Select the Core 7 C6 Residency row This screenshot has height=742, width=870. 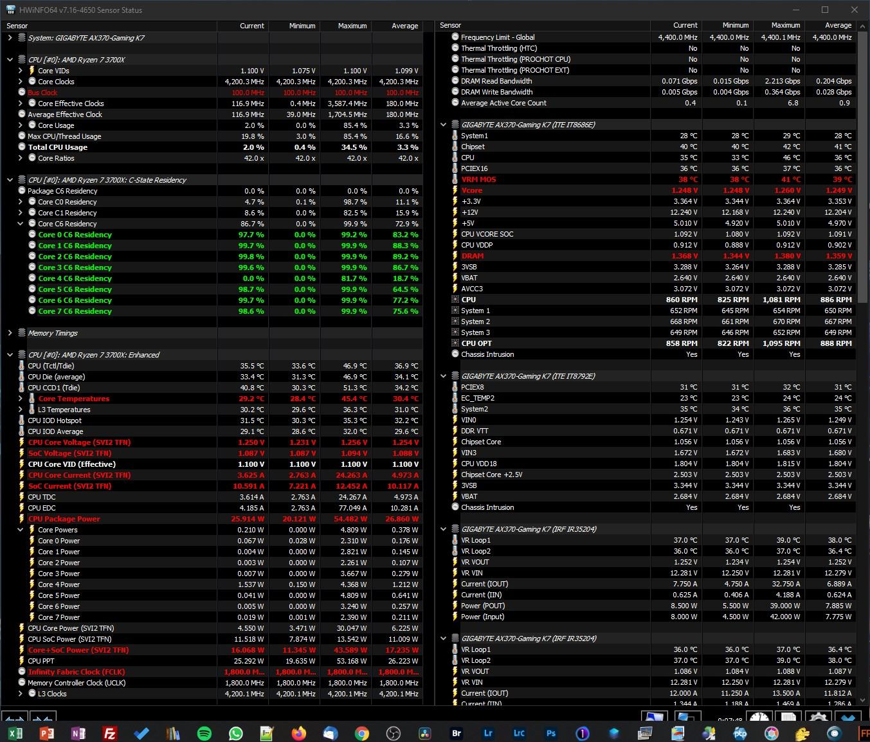pos(212,311)
